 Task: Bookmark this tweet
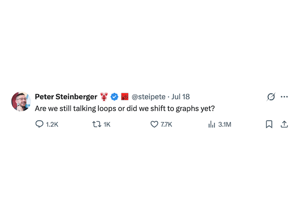(269, 124)
